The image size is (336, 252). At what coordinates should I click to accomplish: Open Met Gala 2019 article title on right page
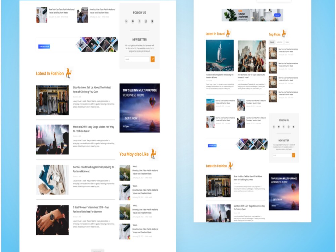coord(249,207)
